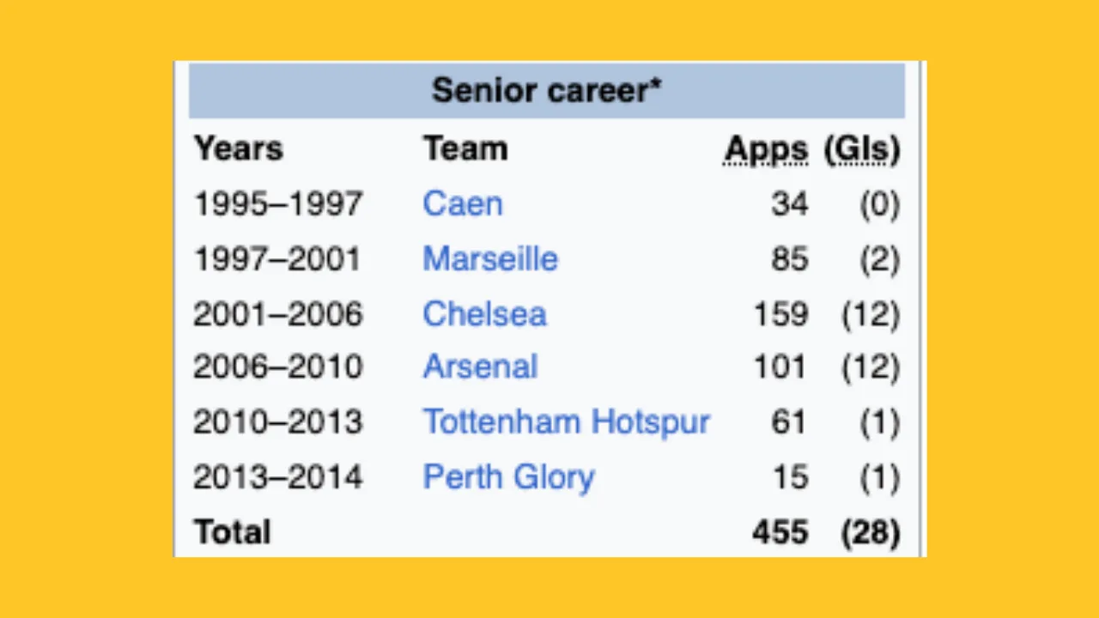Image resolution: width=1099 pixels, height=618 pixels.
Task: Click the 2013–2014 years cell
Action: click(x=277, y=477)
